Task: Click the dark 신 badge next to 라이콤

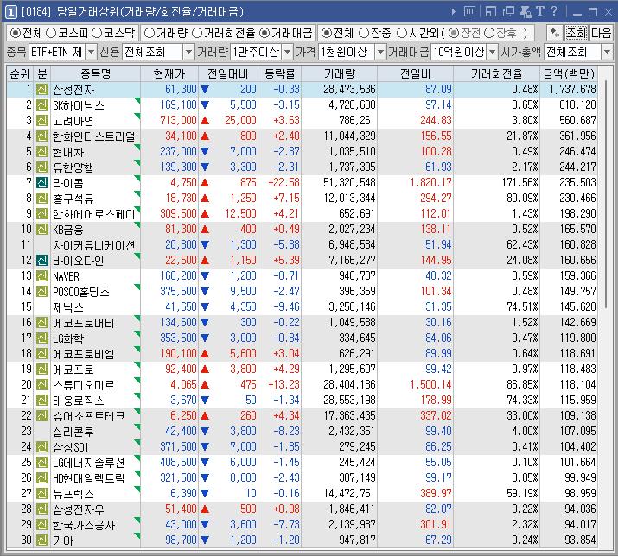Action: click(42, 183)
